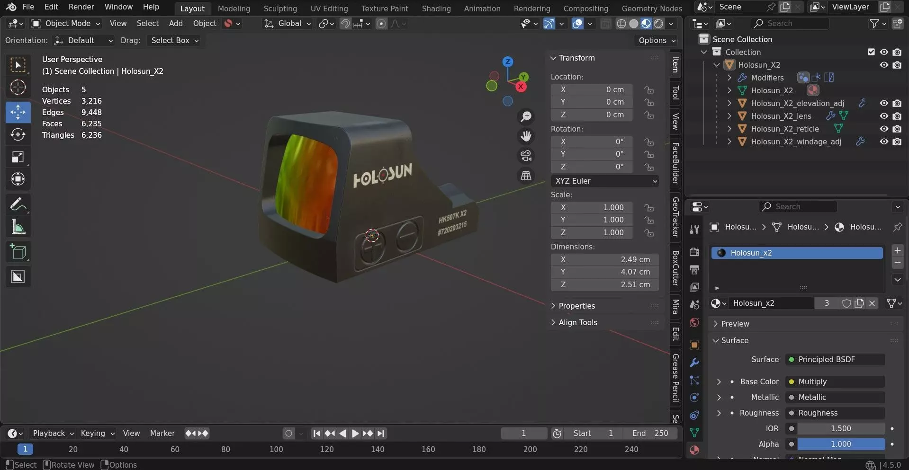The image size is (909, 470).
Task: Open the Tool properties tab icon
Action: 694,230
